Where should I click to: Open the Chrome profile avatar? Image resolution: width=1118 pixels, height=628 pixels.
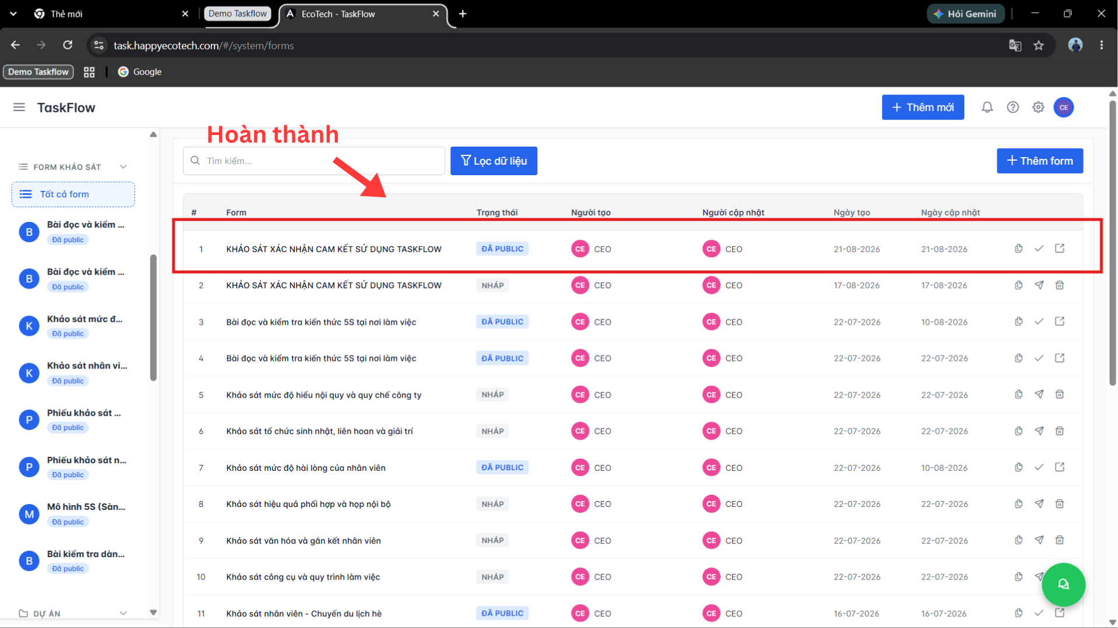tap(1075, 45)
